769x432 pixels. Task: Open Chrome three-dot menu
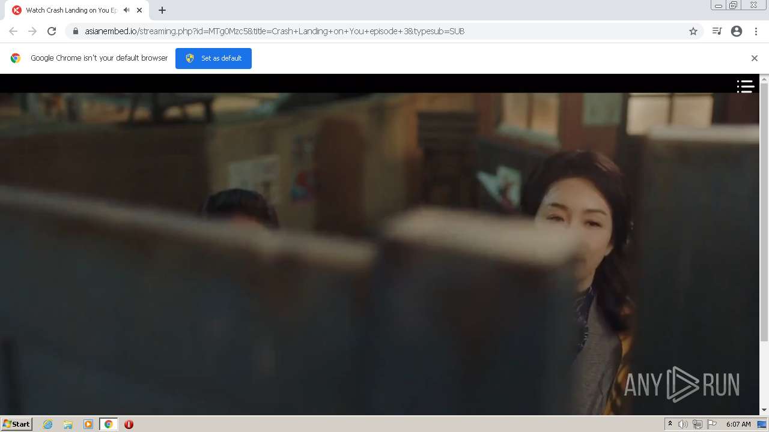click(x=756, y=31)
